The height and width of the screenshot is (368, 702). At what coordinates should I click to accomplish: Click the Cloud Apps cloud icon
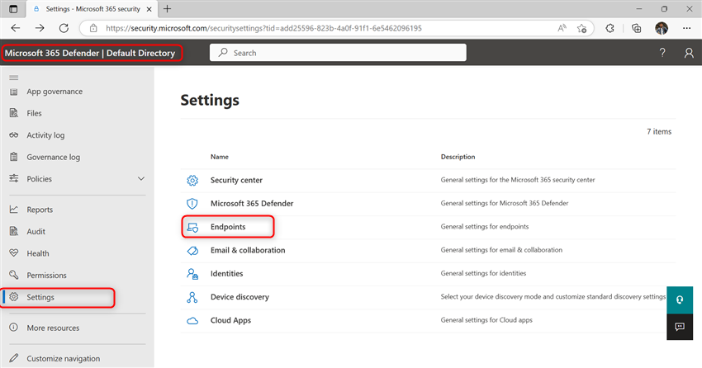coord(192,321)
